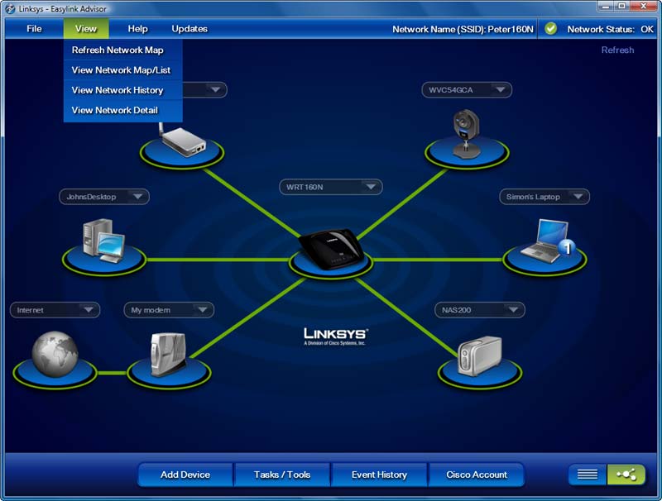Choose Refresh Network Map
This screenshot has width=662, height=501.
(122, 50)
